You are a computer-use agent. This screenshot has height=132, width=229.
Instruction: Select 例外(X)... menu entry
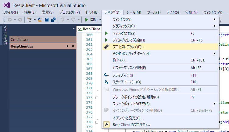point(160,60)
